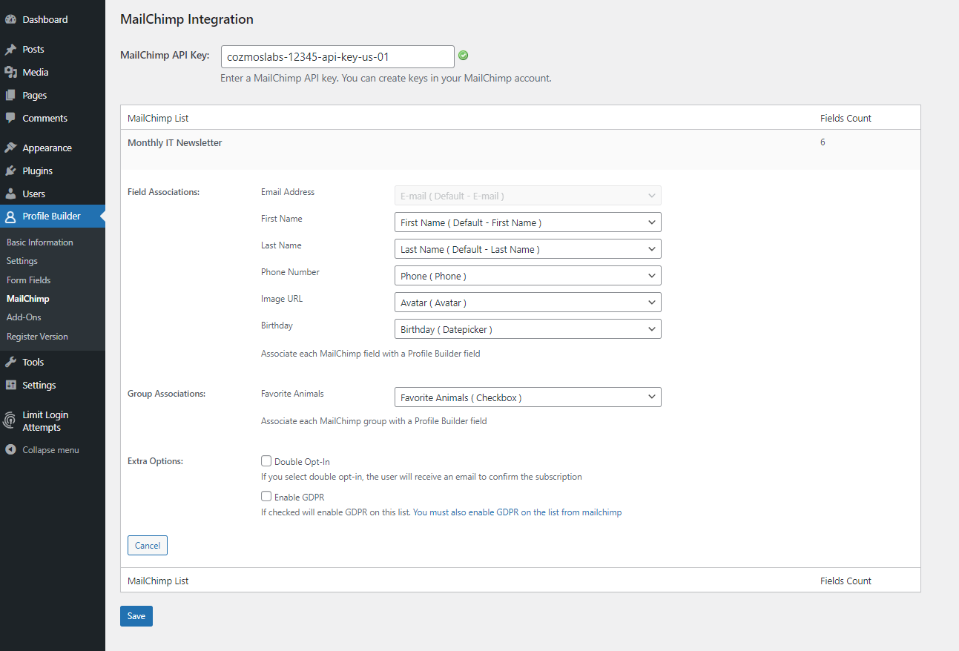Click the bottom MailChimp List footer header

[158, 581]
